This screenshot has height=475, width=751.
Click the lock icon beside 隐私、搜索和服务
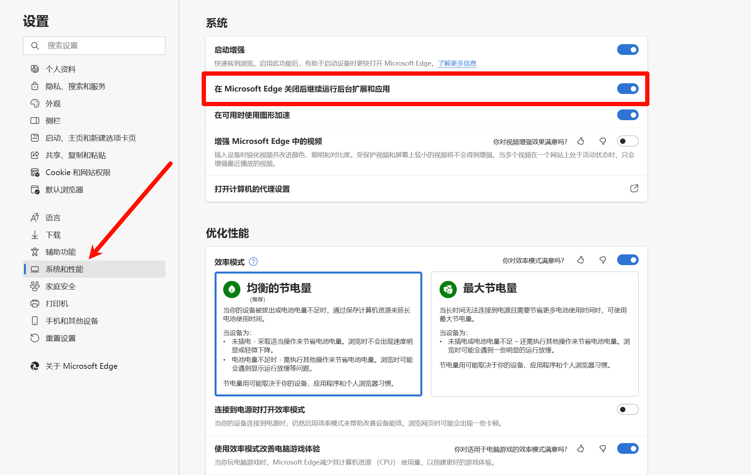coord(35,86)
